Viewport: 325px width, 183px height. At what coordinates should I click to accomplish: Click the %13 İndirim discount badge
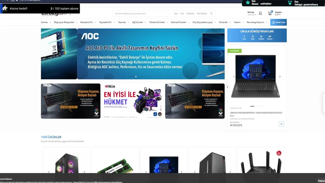(x=234, y=51)
